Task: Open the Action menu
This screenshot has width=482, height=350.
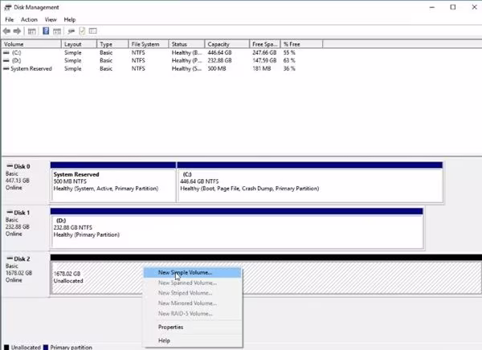Action: (x=29, y=19)
